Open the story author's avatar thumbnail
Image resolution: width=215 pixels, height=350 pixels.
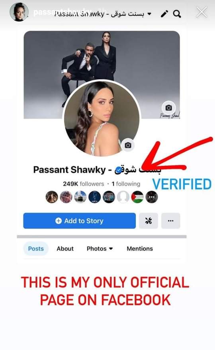pyautogui.click(x=19, y=12)
